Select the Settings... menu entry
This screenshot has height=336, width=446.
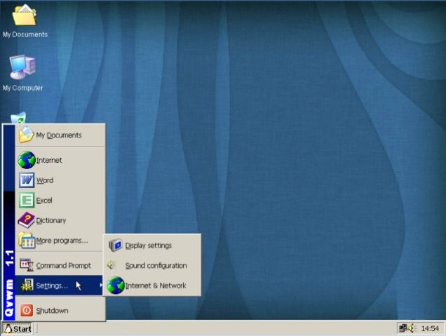click(59, 285)
